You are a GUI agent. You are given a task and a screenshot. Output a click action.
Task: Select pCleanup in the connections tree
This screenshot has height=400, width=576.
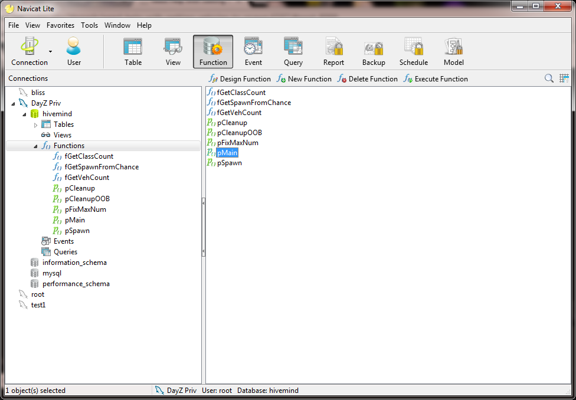(x=80, y=188)
